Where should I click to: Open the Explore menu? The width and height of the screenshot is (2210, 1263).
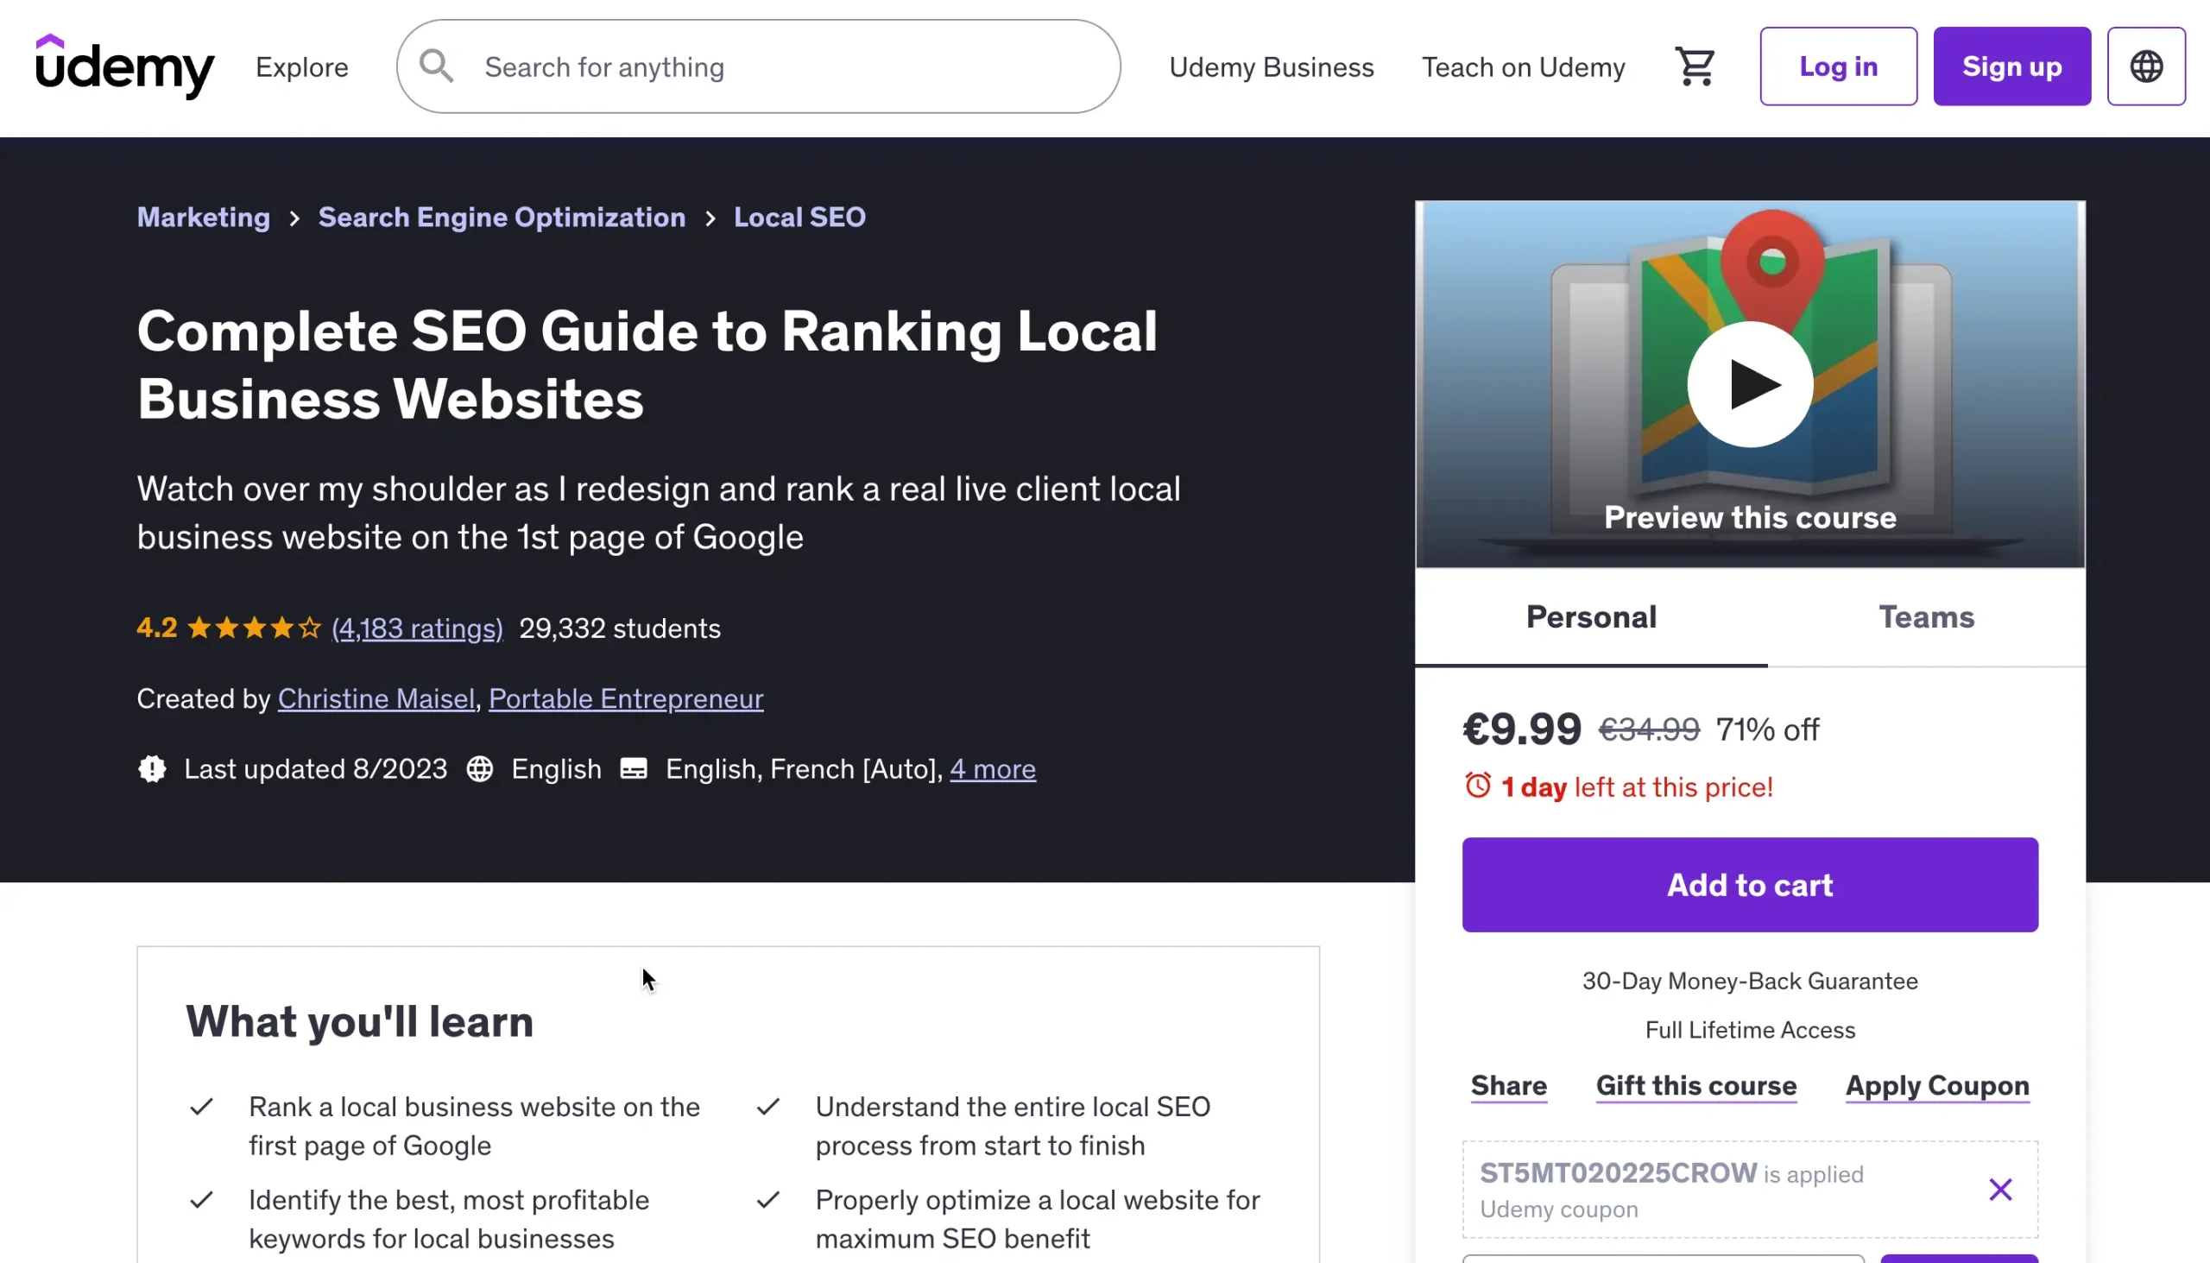pos(302,67)
